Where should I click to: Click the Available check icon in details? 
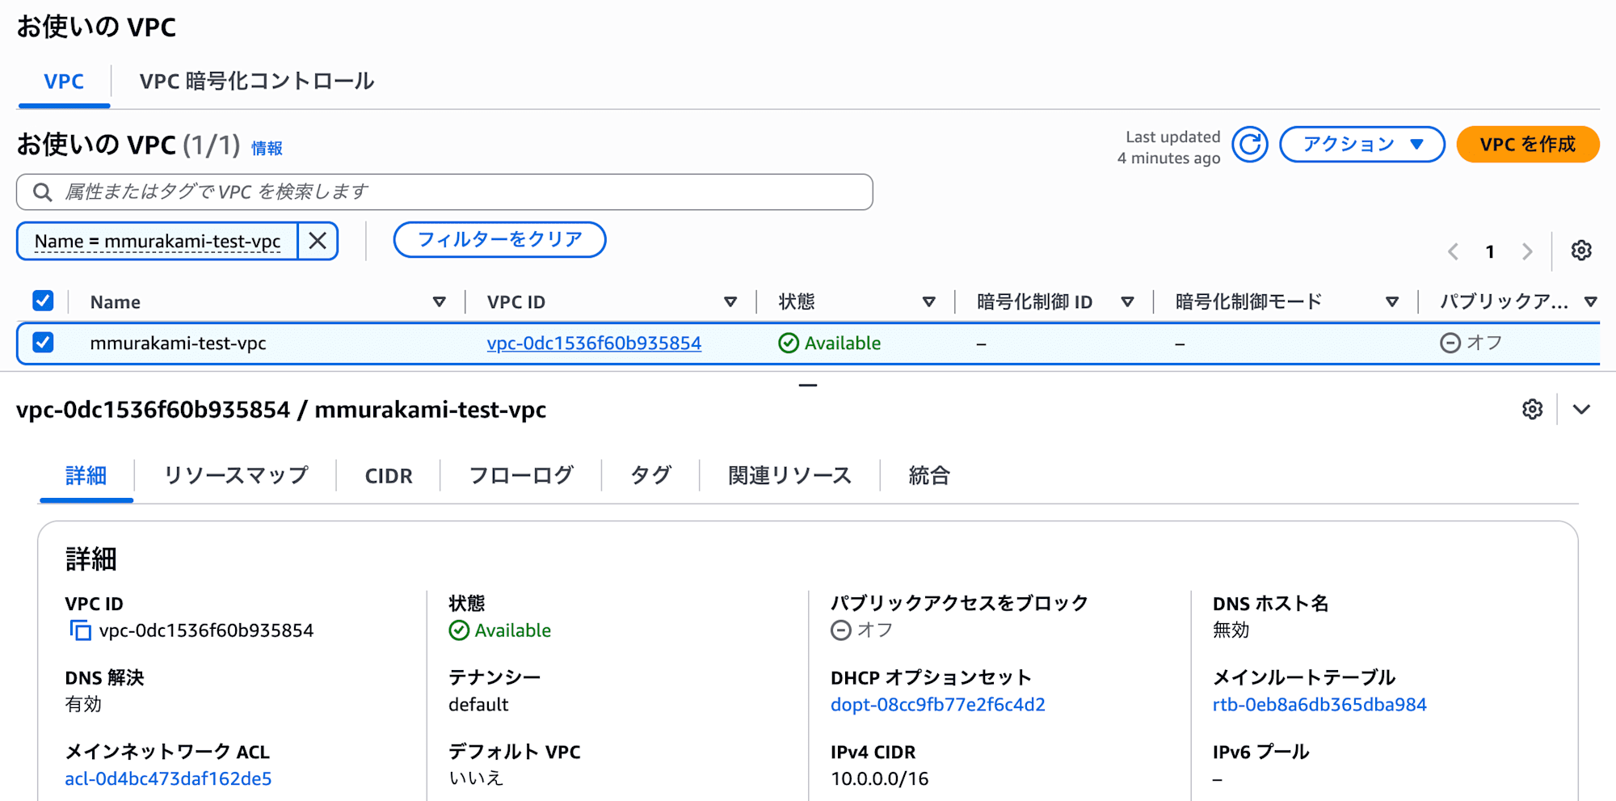(459, 630)
